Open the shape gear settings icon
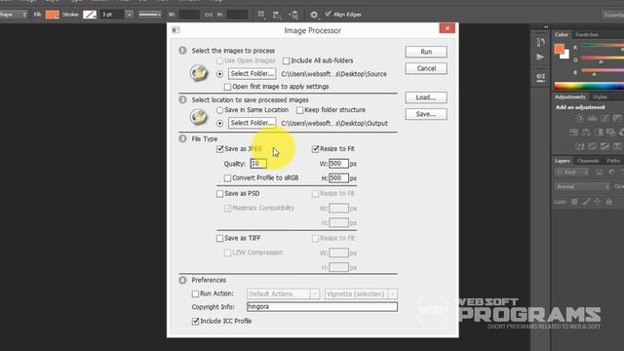 click(x=314, y=15)
